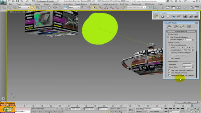Enable Use High Velocity Collisions
The width and height of the screenshot is (201, 113).
[169, 70]
